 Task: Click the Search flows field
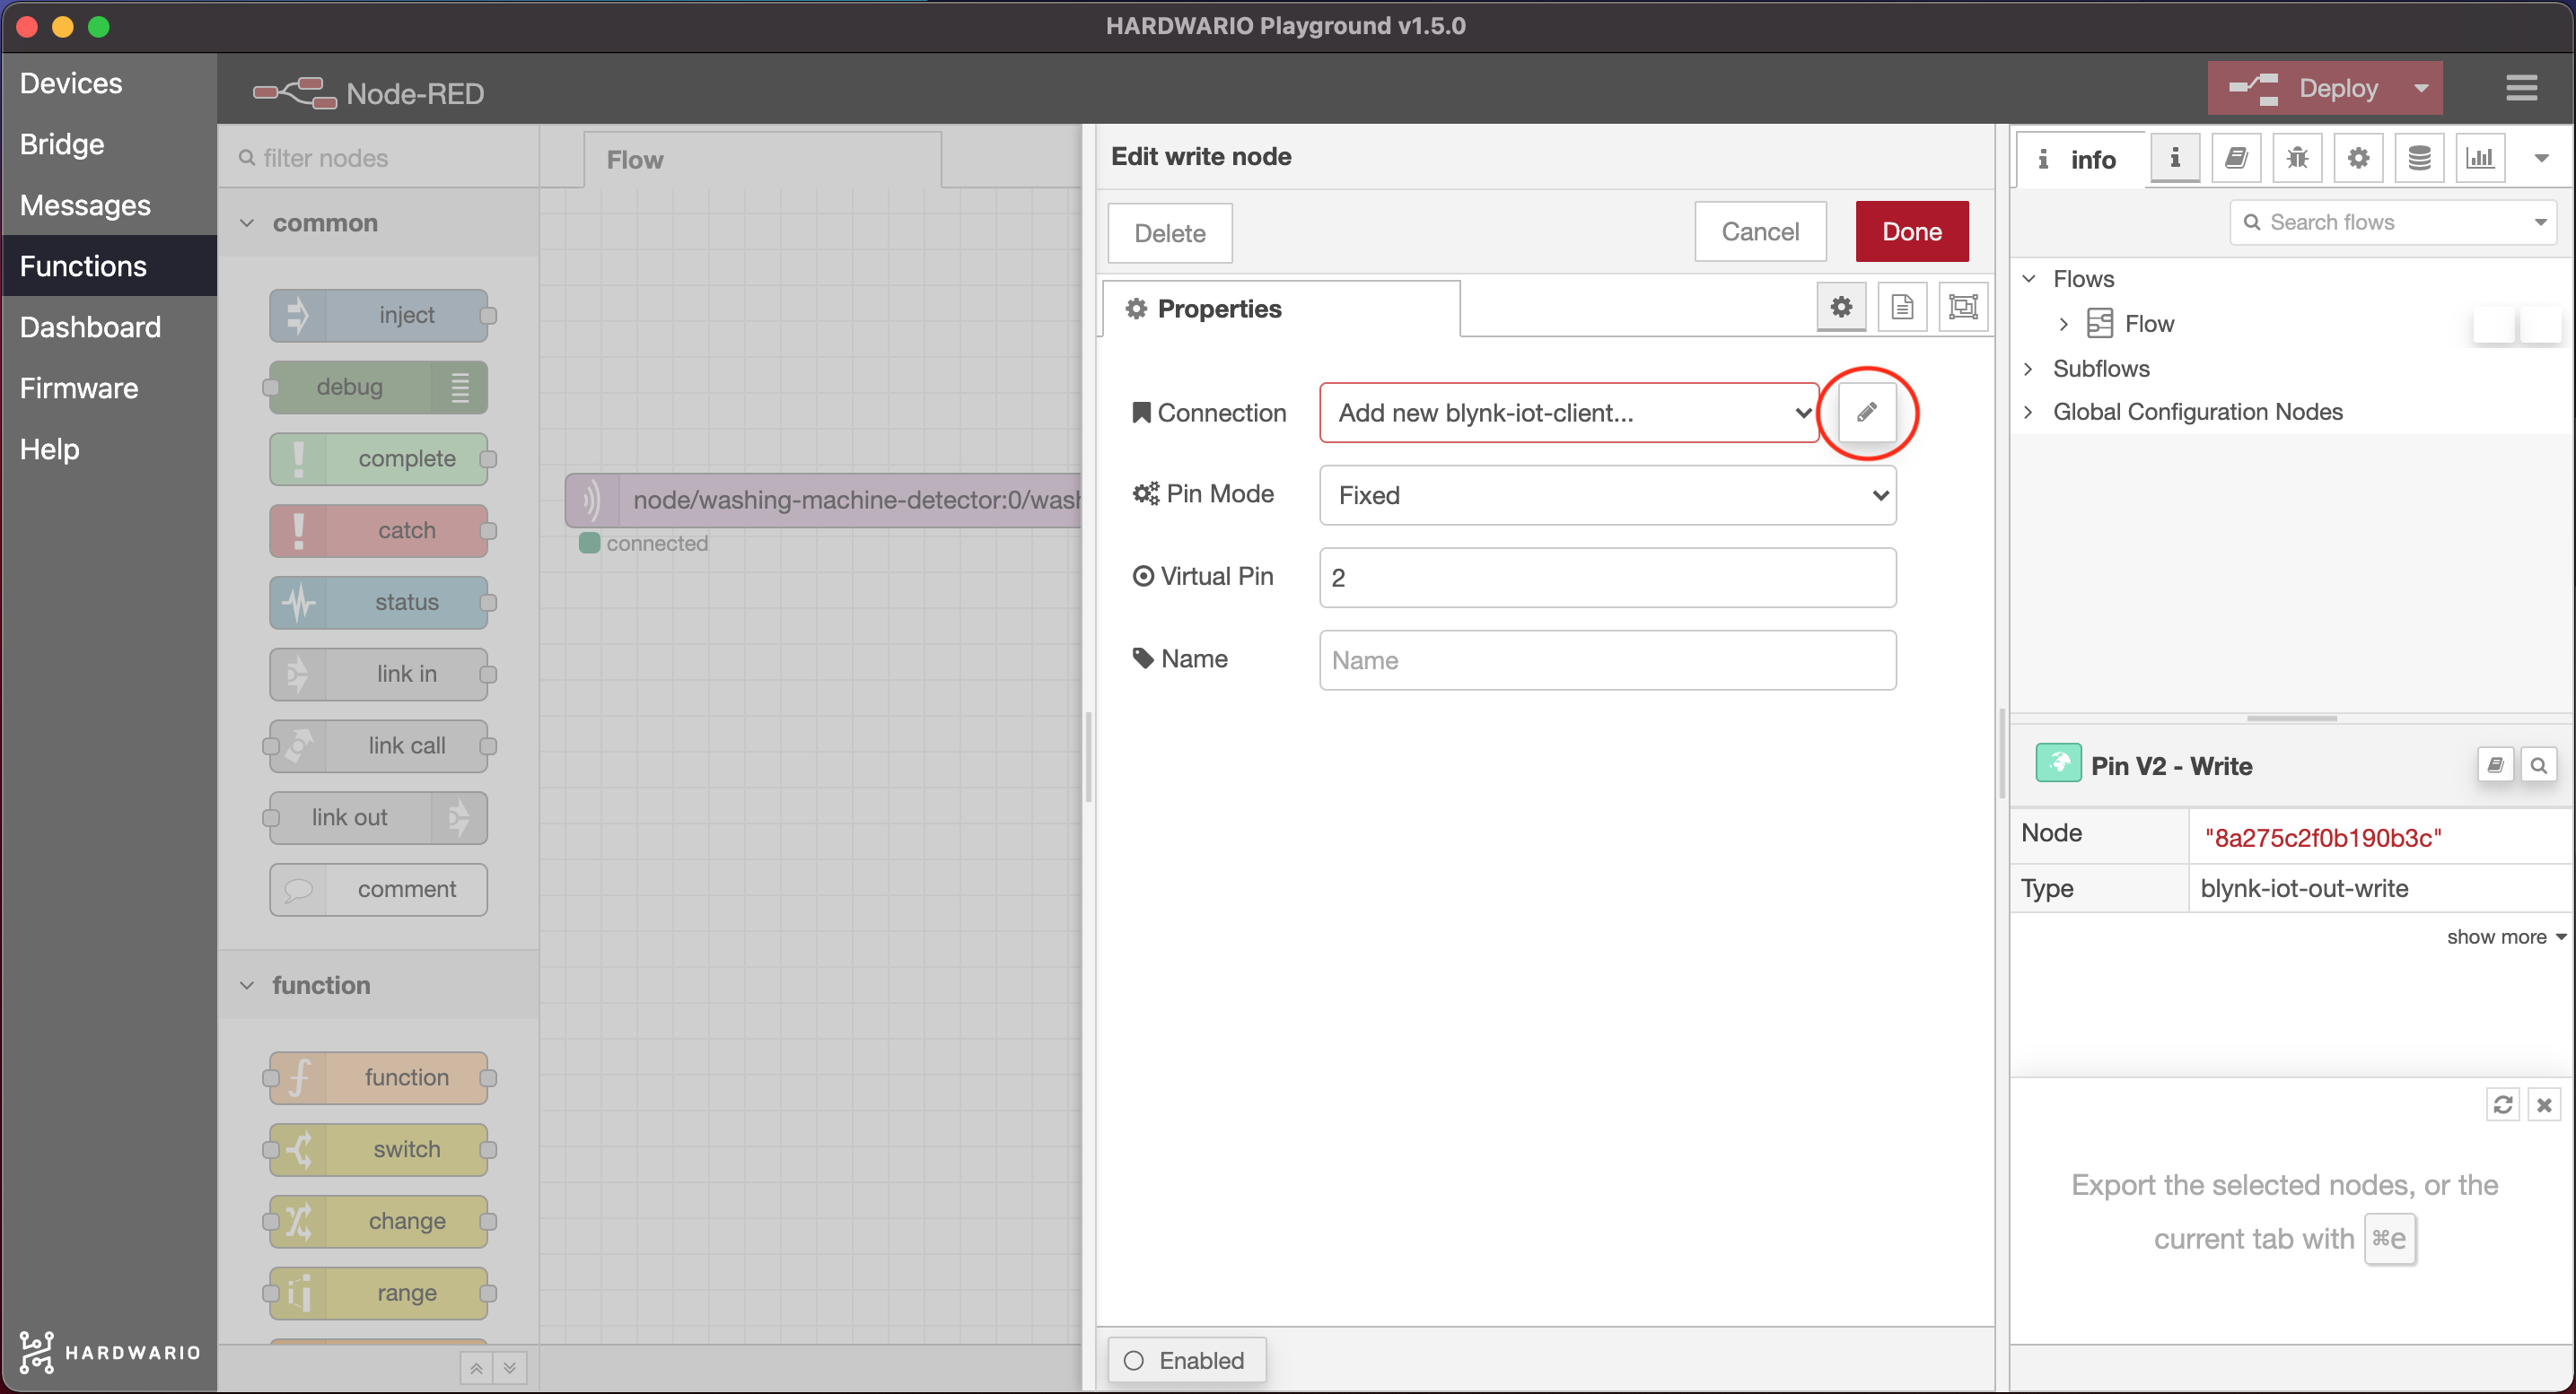click(2380, 222)
